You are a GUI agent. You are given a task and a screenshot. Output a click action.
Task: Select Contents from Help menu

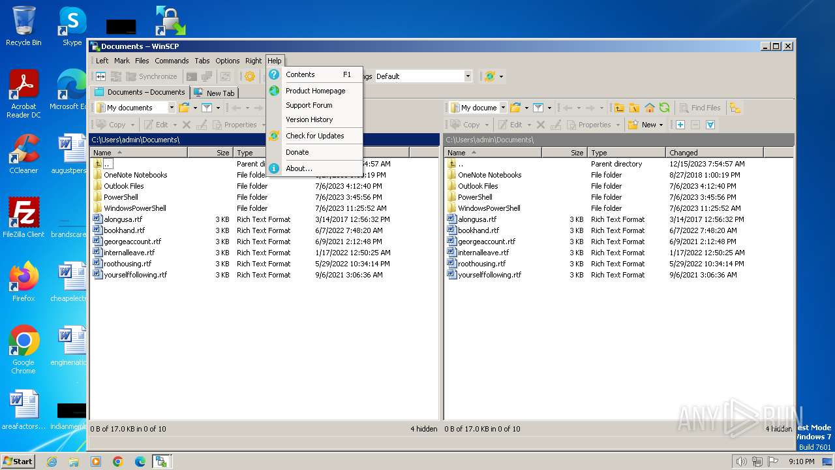pyautogui.click(x=314, y=74)
